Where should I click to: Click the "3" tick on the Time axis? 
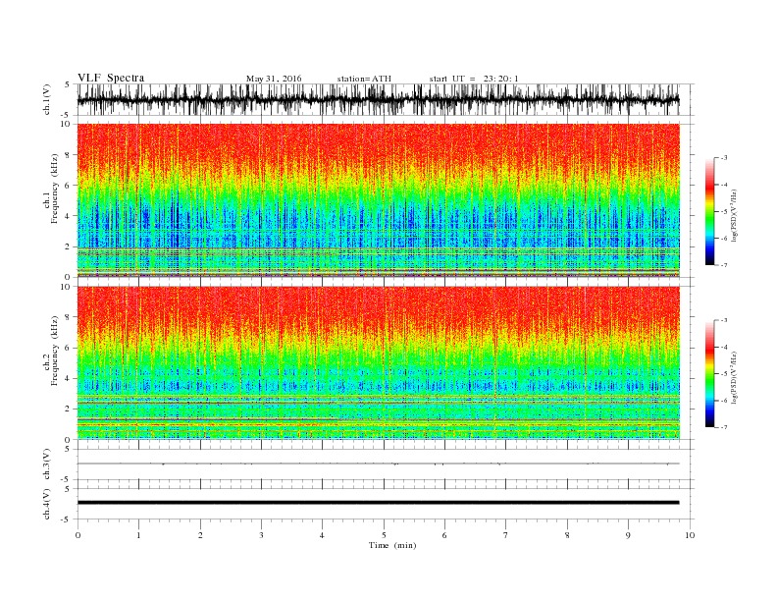click(261, 535)
